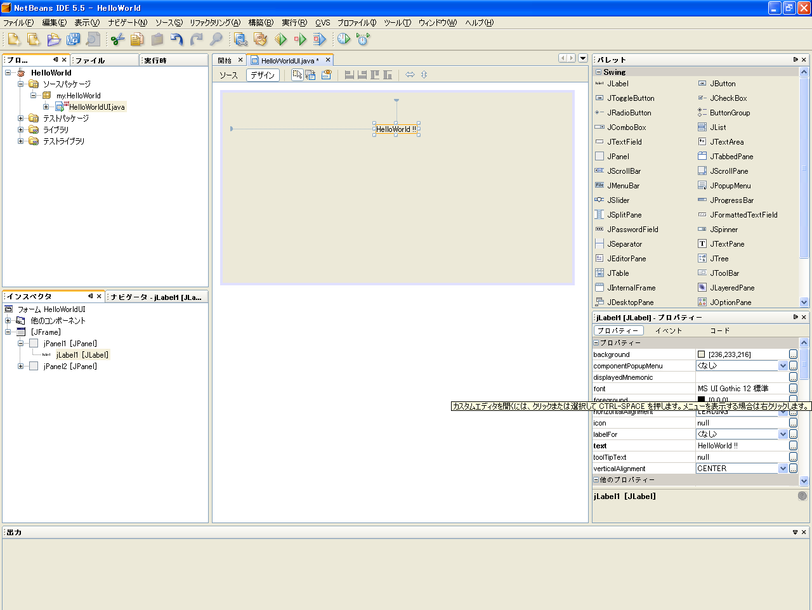Toggle Connection Mode in designer toolbar
The width and height of the screenshot is (812, 610).
(310, 75)
